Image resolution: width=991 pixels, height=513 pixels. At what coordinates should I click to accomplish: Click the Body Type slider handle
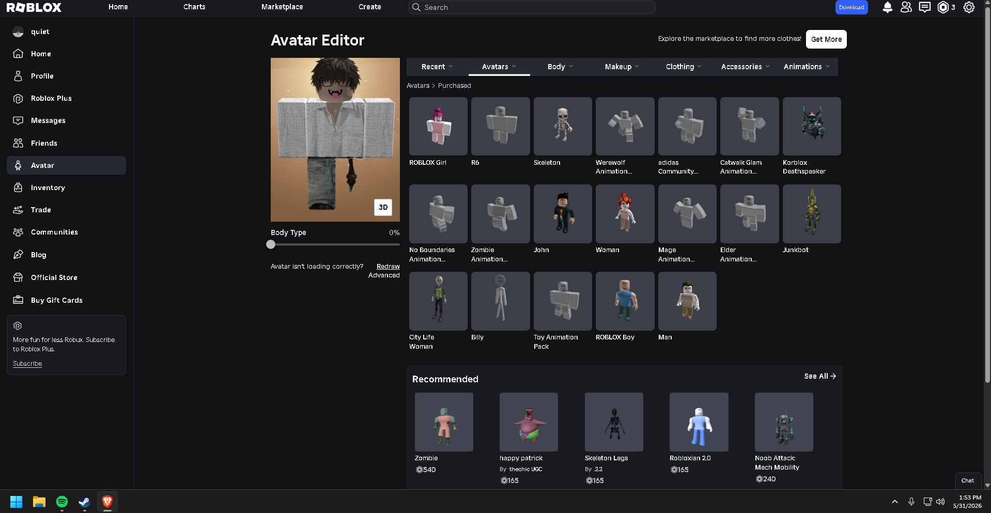(x=271, y=244)
